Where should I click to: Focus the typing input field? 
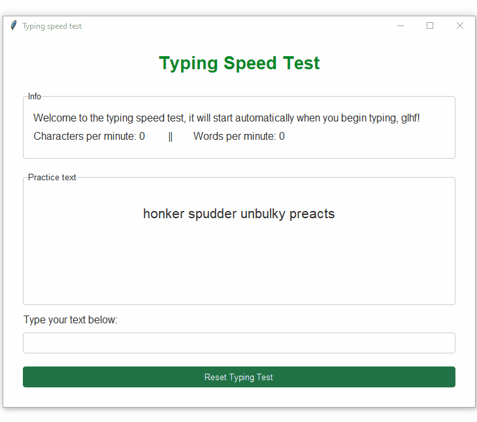[x=238, y=343]
